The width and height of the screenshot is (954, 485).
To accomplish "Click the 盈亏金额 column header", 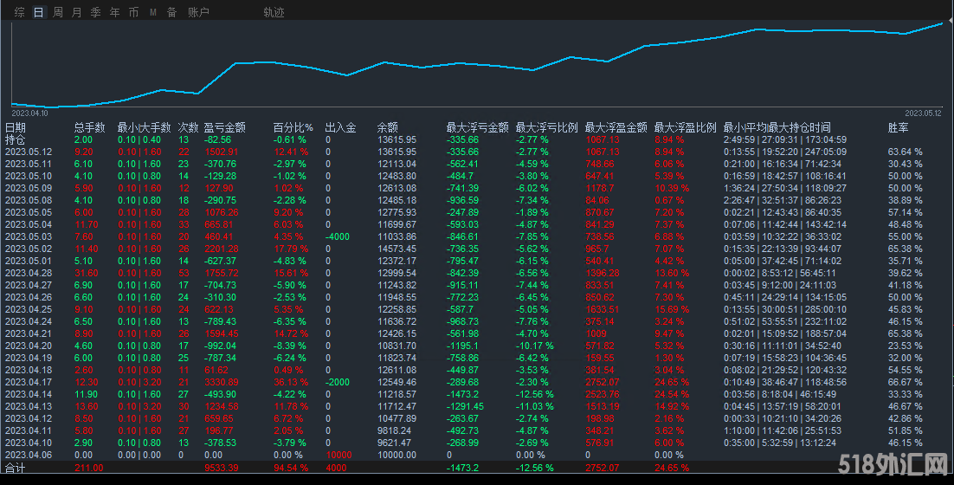I will tap(224, 128).
